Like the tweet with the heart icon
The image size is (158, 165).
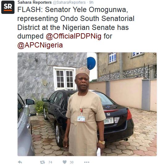click(x=64, y=162)
